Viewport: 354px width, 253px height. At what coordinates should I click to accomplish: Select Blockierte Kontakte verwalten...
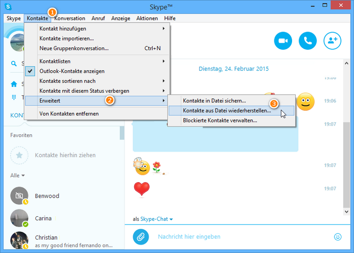point(231,120)
